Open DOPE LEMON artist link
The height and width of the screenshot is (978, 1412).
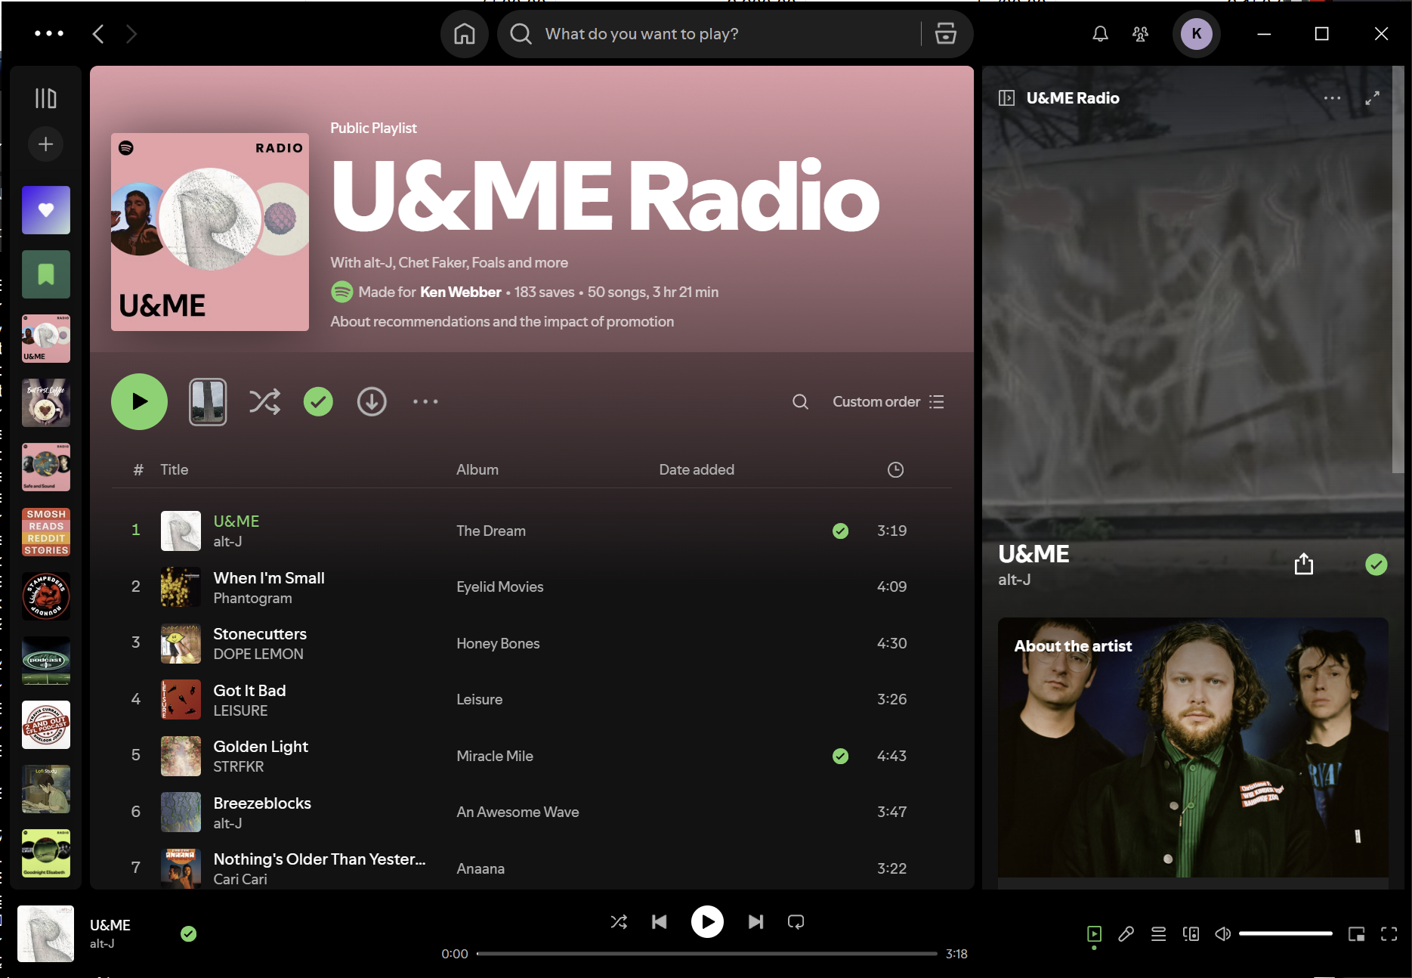[x=258, y=654]
